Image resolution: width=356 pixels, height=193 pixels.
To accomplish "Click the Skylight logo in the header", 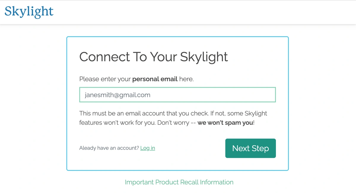I will 29,12.
